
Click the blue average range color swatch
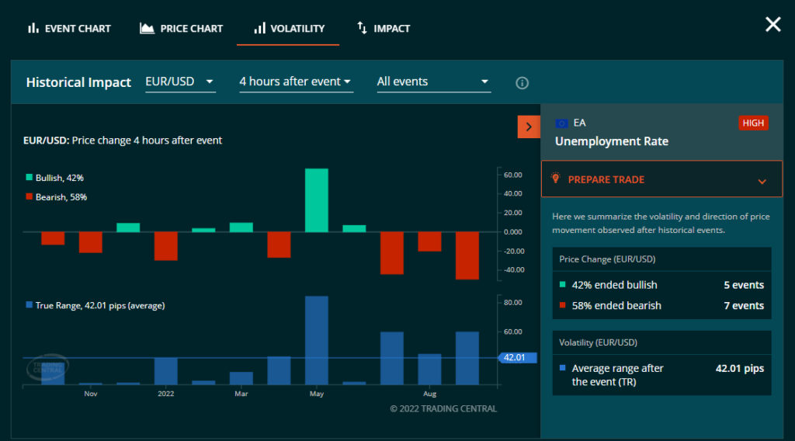[x=562, y=368]
